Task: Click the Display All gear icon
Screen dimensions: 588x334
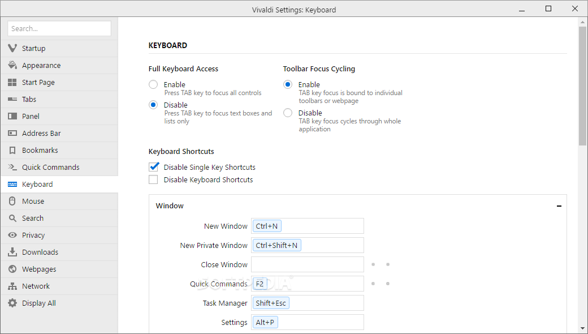Action: [12, 303]
